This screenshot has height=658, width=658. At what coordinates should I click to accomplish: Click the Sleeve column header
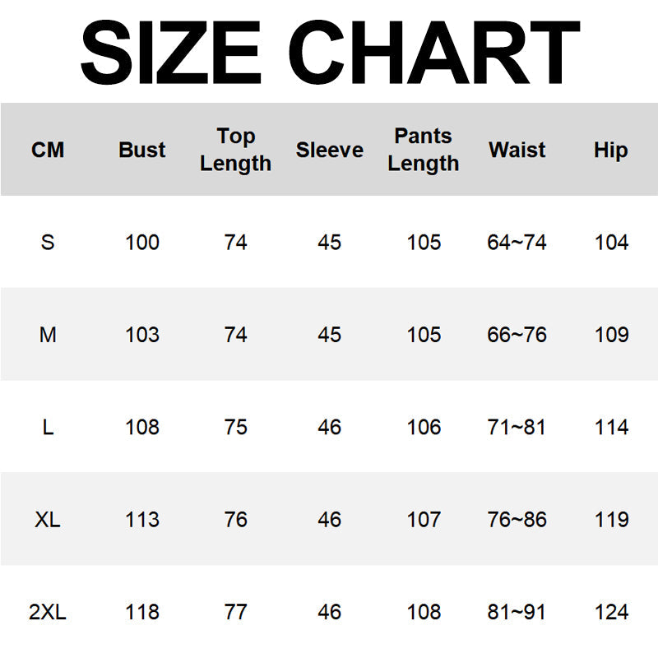tap(329, 151)
